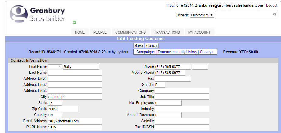Open the Search type Customers dropdown
This screenshot has width=281, height=133.
tap(202, 15)
